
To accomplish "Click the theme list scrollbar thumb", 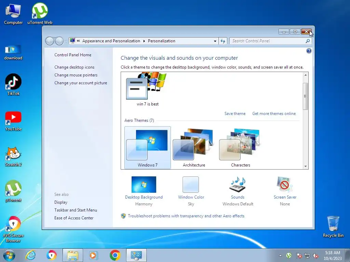I will [x=305, y=96].
